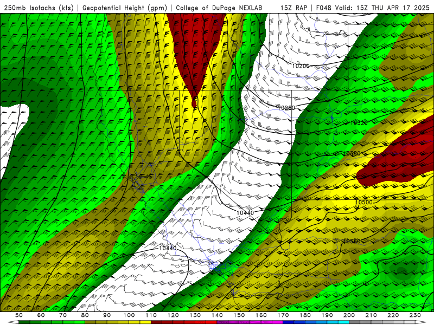Image resolution: width=434 pixels, height=325 pixels.
Task: Click the 110 value on color scale
Action: 151,315
